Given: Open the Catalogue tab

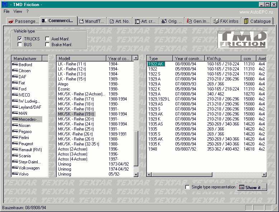Looking at the screenshot, I should [x=257, y=21].
